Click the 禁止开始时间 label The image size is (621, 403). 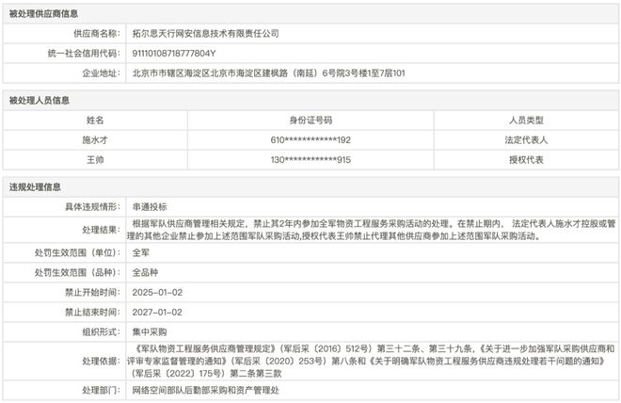(92, 293)
